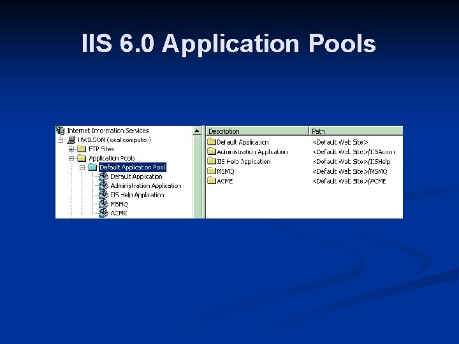Click the folder icon of IIS Help Application in list

coord(212,161)
